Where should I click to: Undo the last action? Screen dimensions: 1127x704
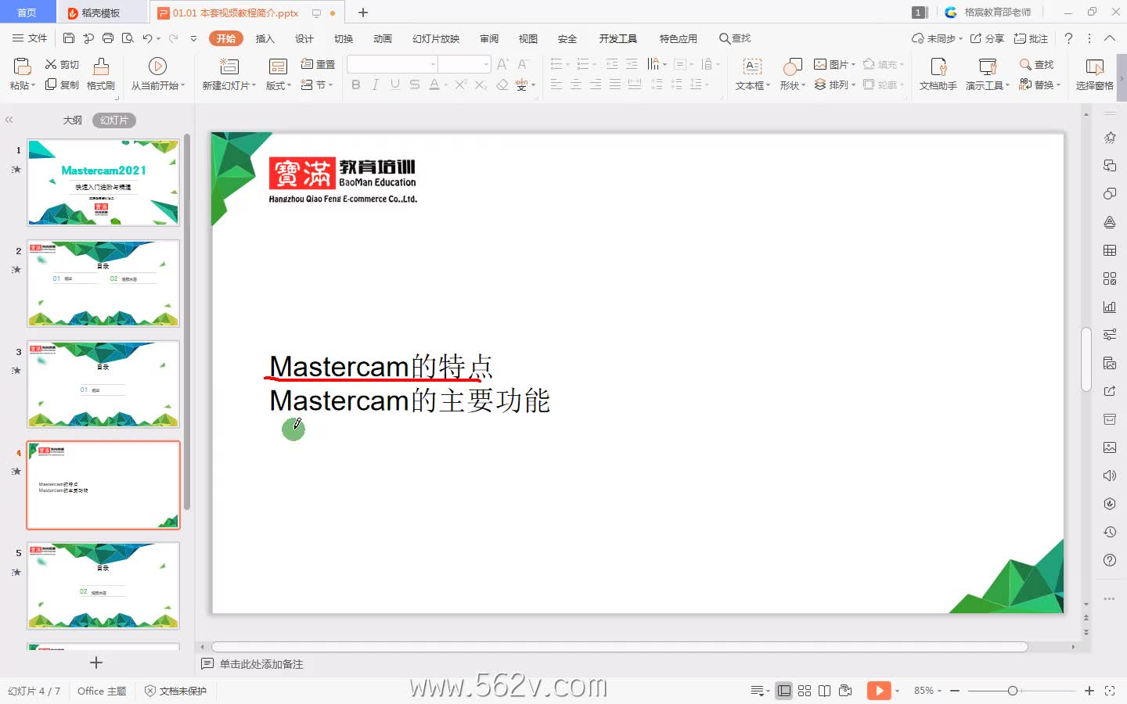coord(147,38)
